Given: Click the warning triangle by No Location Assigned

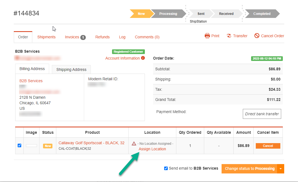Looking at the screenshot, I should [134, 143].
